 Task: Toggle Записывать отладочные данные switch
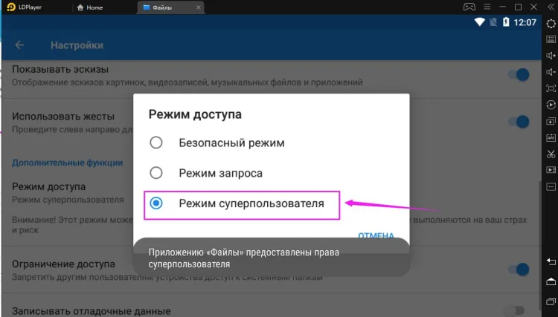click(x=515, y=310)
